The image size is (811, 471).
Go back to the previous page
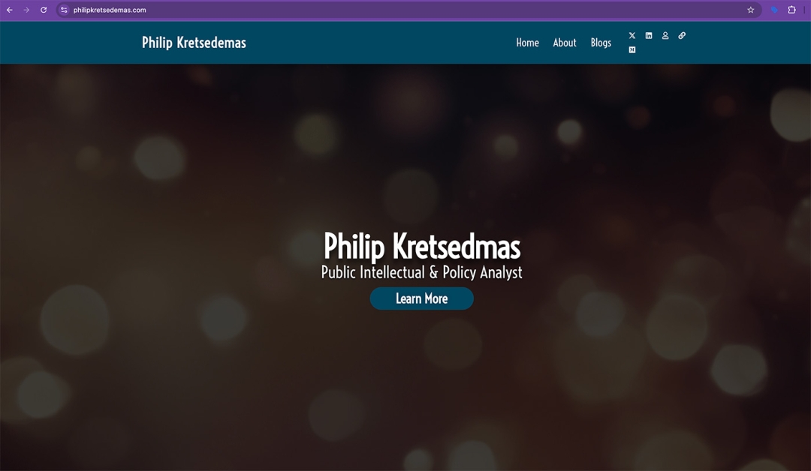(9, 10)
